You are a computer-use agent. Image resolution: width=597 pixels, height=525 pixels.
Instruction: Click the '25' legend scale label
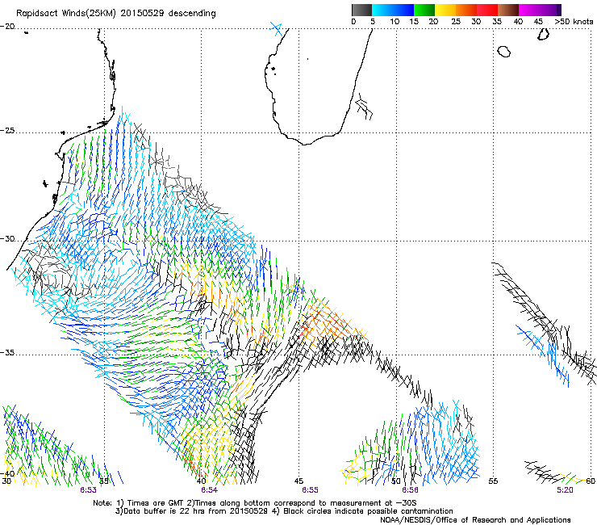456,22
